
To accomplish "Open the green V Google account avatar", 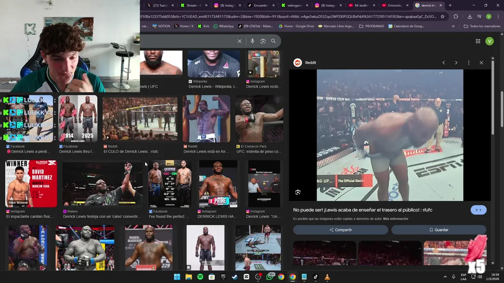I will (x=489, y=41).
